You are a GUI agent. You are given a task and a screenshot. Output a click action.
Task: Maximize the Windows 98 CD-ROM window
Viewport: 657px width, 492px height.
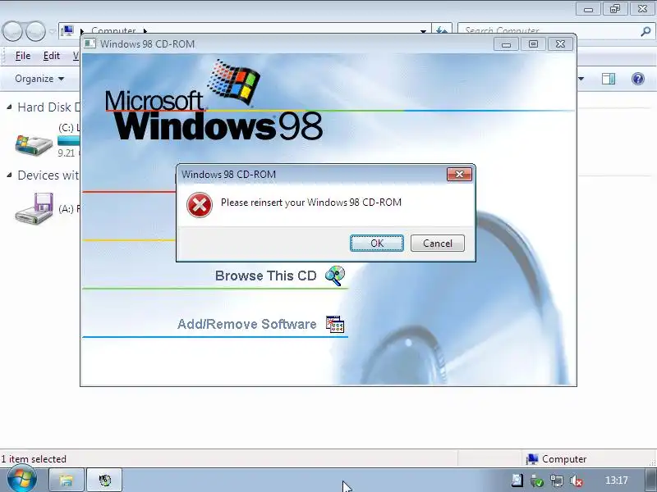point(533,44)
